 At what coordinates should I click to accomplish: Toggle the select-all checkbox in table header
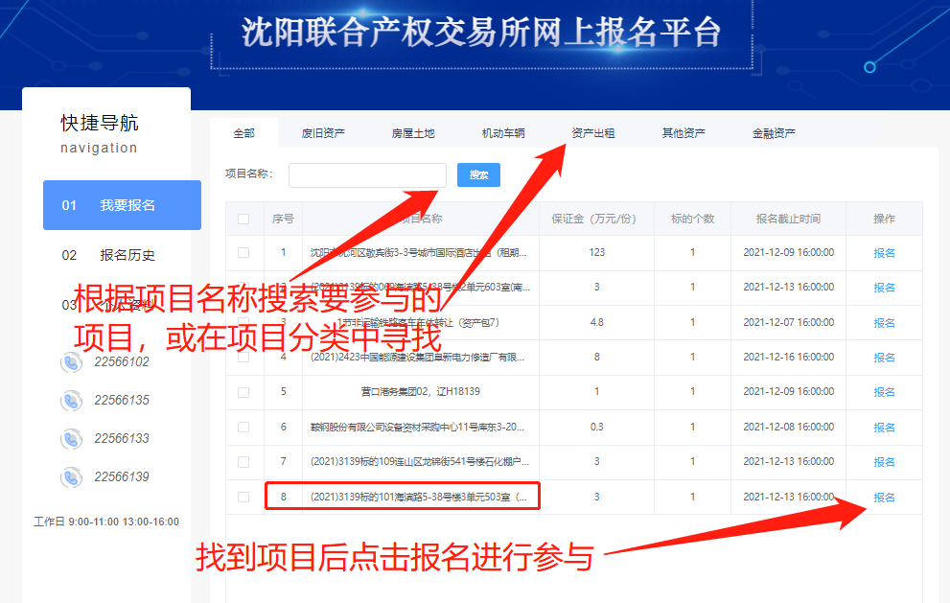[243, 219]
